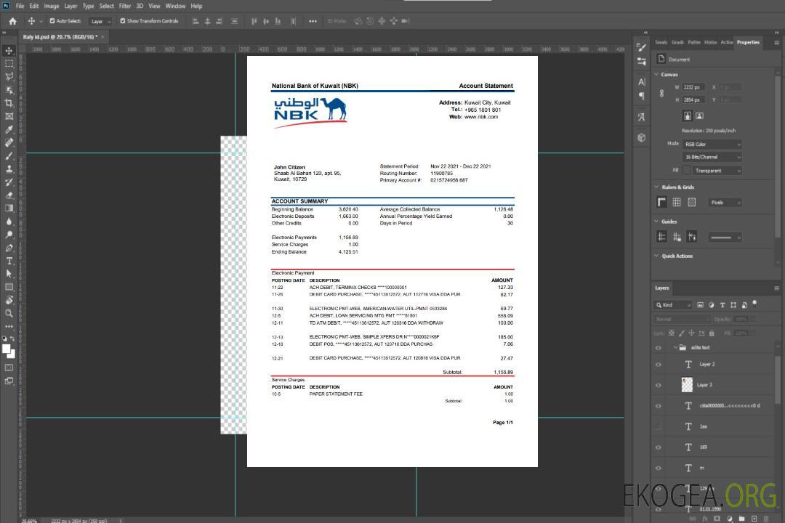This screenshot has height=523, width=785.
Task: Click the new group folder icon
Action: coord(741,519)
